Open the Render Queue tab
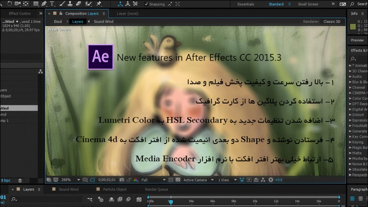The image size is (368, 207). click(156, 189)
